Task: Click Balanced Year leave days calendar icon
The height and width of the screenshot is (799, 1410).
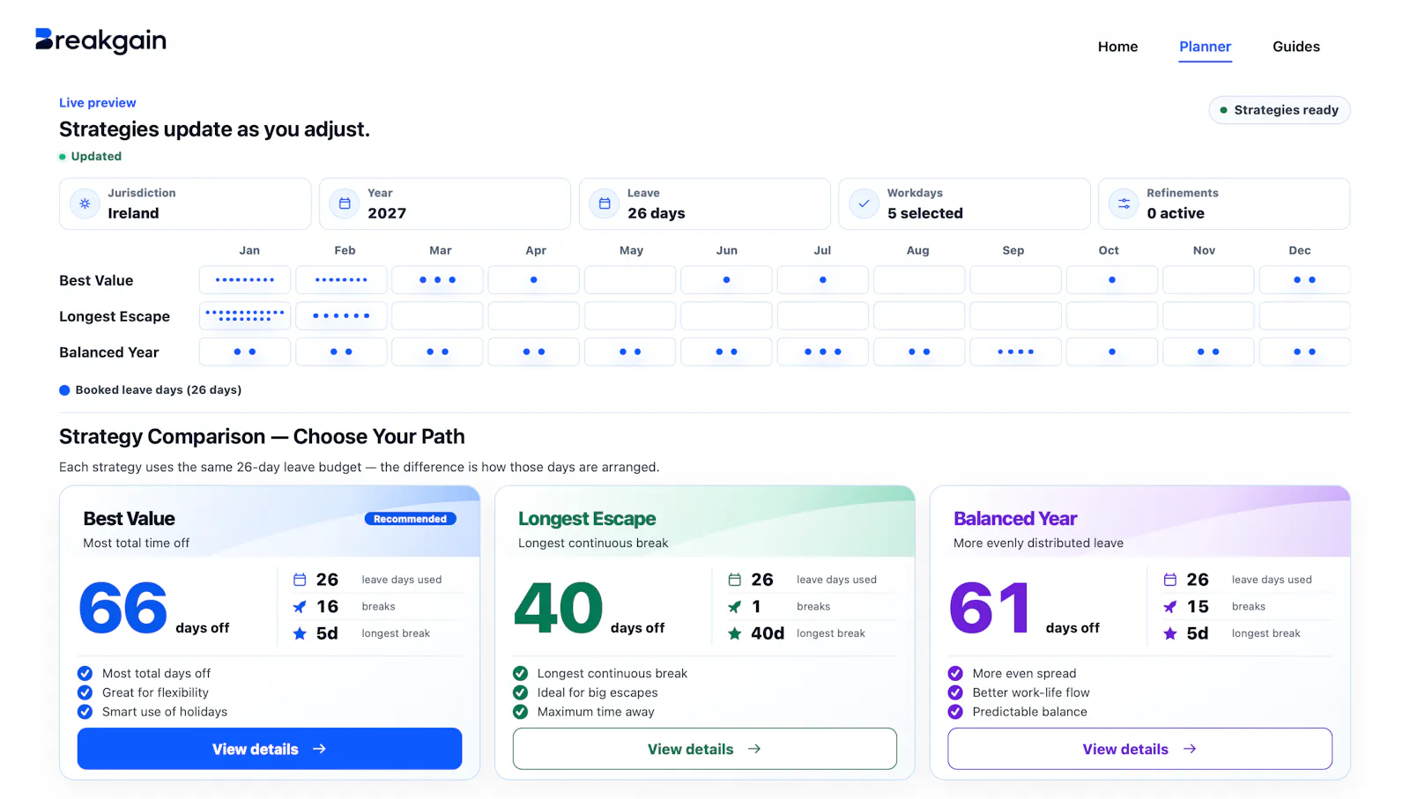Action: (1170, 580)
